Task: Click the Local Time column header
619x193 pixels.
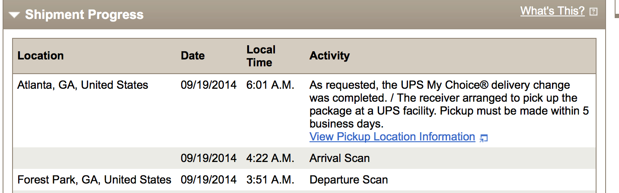Action: tap(261, 56)
